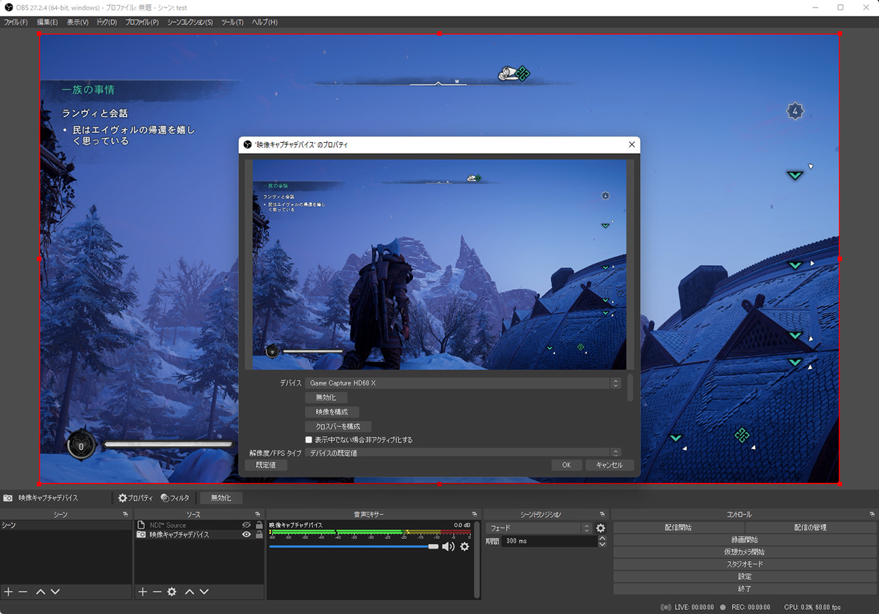Click 既定値 defaults button

266,465
